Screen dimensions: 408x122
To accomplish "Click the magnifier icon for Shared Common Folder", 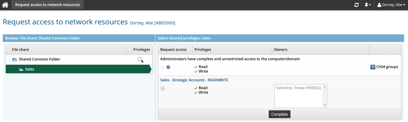I will (x=140, y=60).
